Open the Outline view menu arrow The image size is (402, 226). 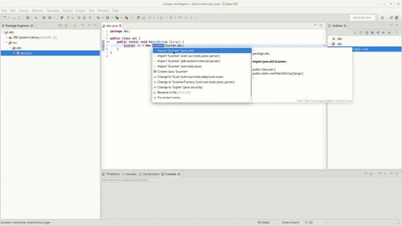397,33
